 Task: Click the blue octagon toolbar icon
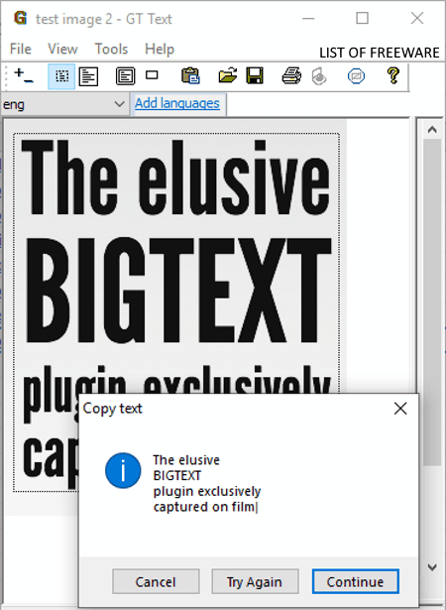coord(356,75)
